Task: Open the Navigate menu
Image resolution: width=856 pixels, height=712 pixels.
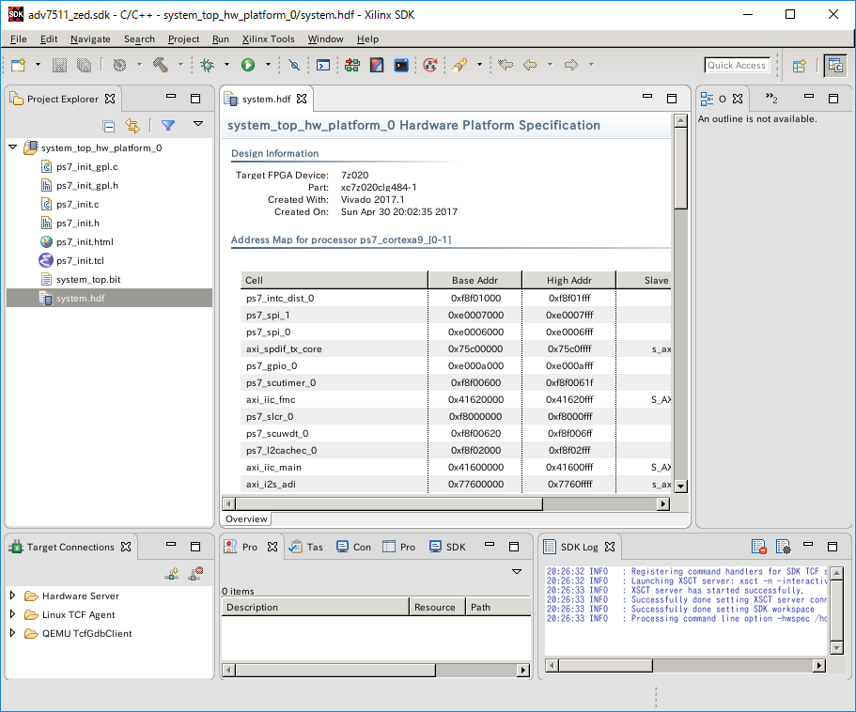Action: (90, 39)
